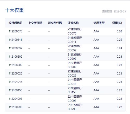Click the 22中国银行 CD003 security name
This screenshot has width=130, height=114.
(75, 99)
